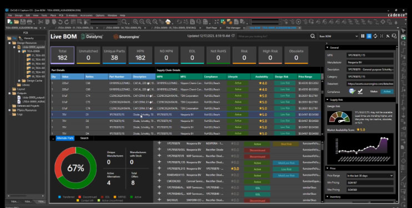
Task: Expand the Inventory section
Action: (x=328, y=197)
